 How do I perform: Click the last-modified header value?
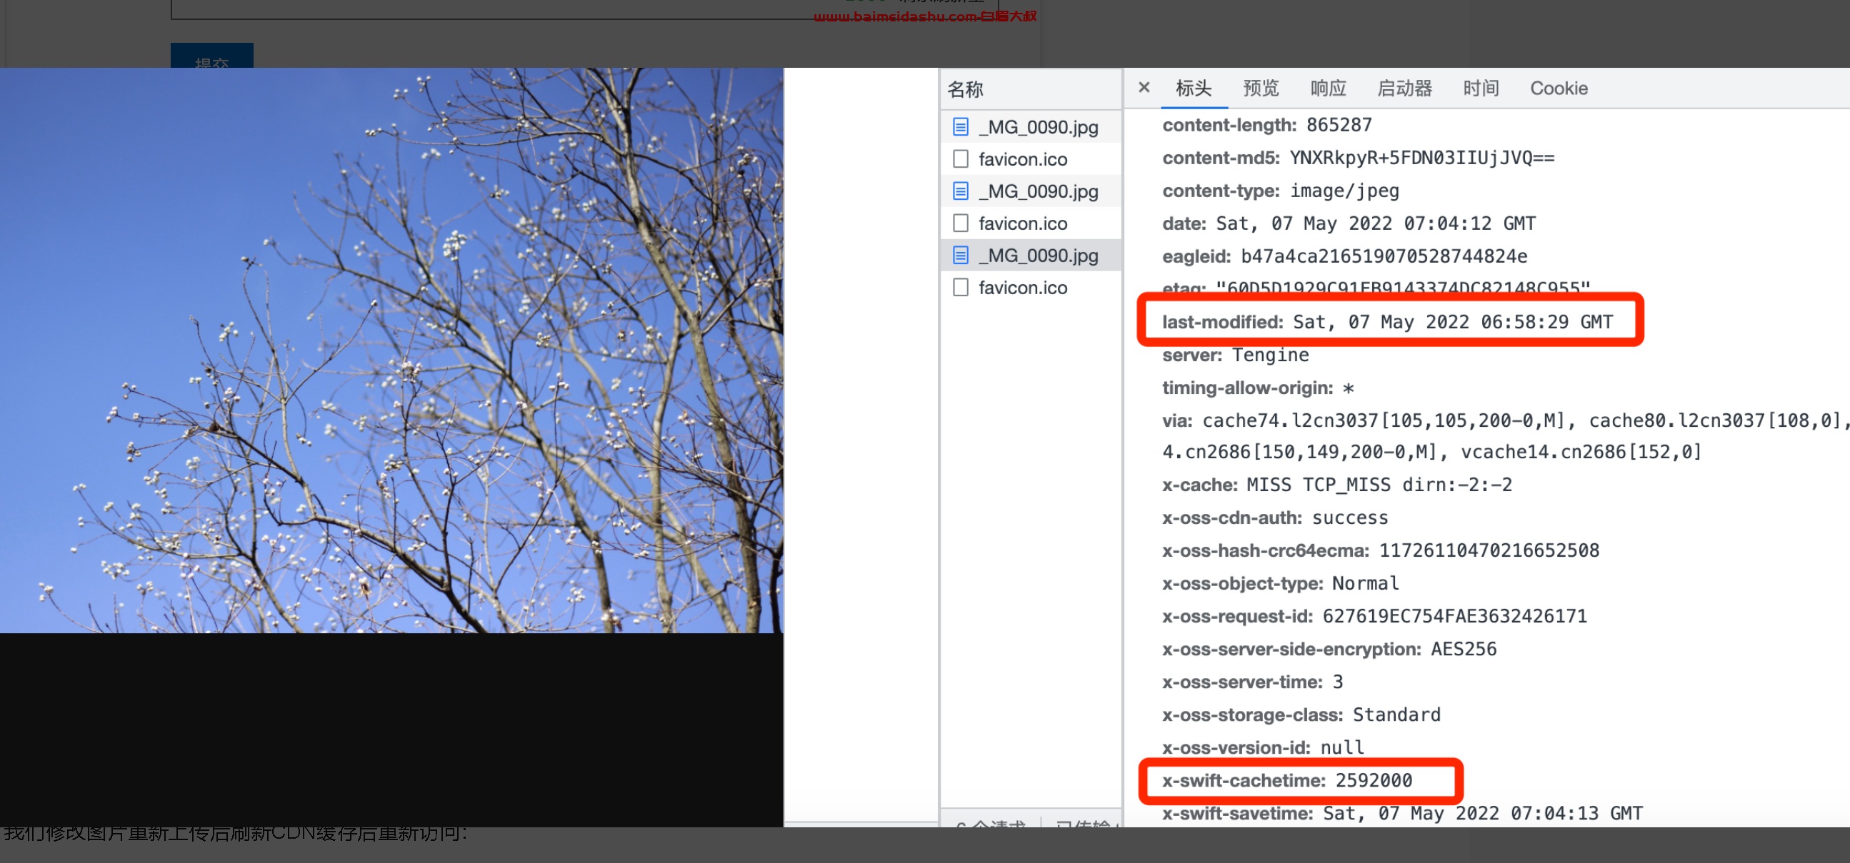(x=1453, y=323)
